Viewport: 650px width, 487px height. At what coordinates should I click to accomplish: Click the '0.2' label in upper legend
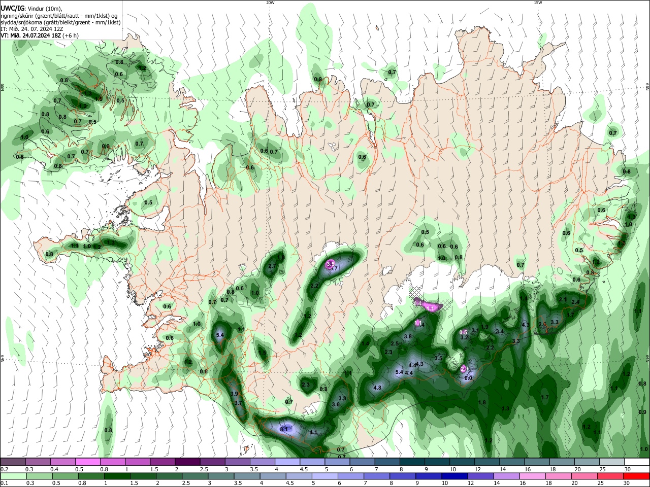pos(4,469)
